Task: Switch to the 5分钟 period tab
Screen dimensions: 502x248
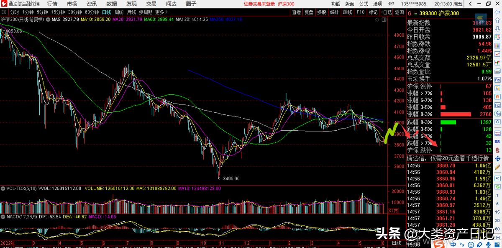Action: pyautogui.click(x=42, y=13)
